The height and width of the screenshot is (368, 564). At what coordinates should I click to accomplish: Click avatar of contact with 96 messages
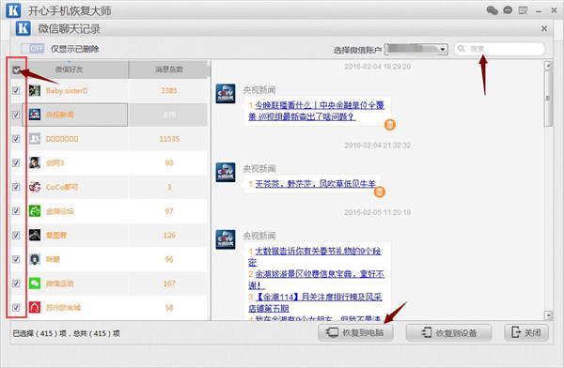(35, 259)
